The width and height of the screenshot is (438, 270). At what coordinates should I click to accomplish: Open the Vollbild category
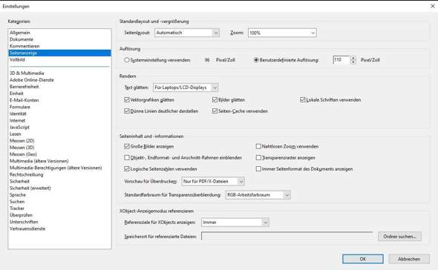click(17, 59)
